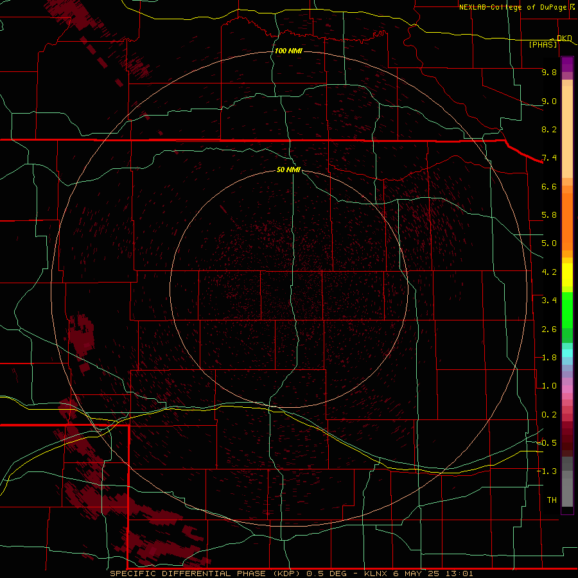Pick the pale peach color bar segment
578x578 pixels.
coord(567,132)
